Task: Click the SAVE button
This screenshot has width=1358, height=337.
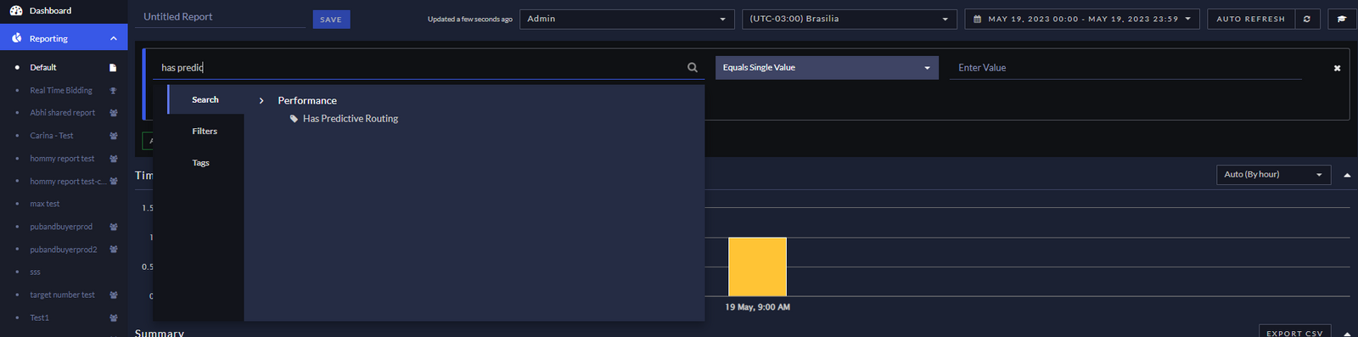Action: tap(331, 20)
